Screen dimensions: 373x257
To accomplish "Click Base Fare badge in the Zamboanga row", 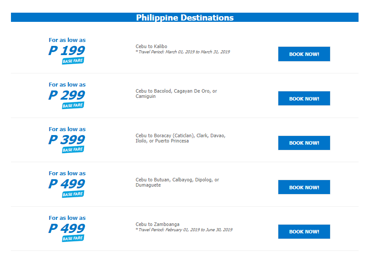I will click(x=73, y=239).
